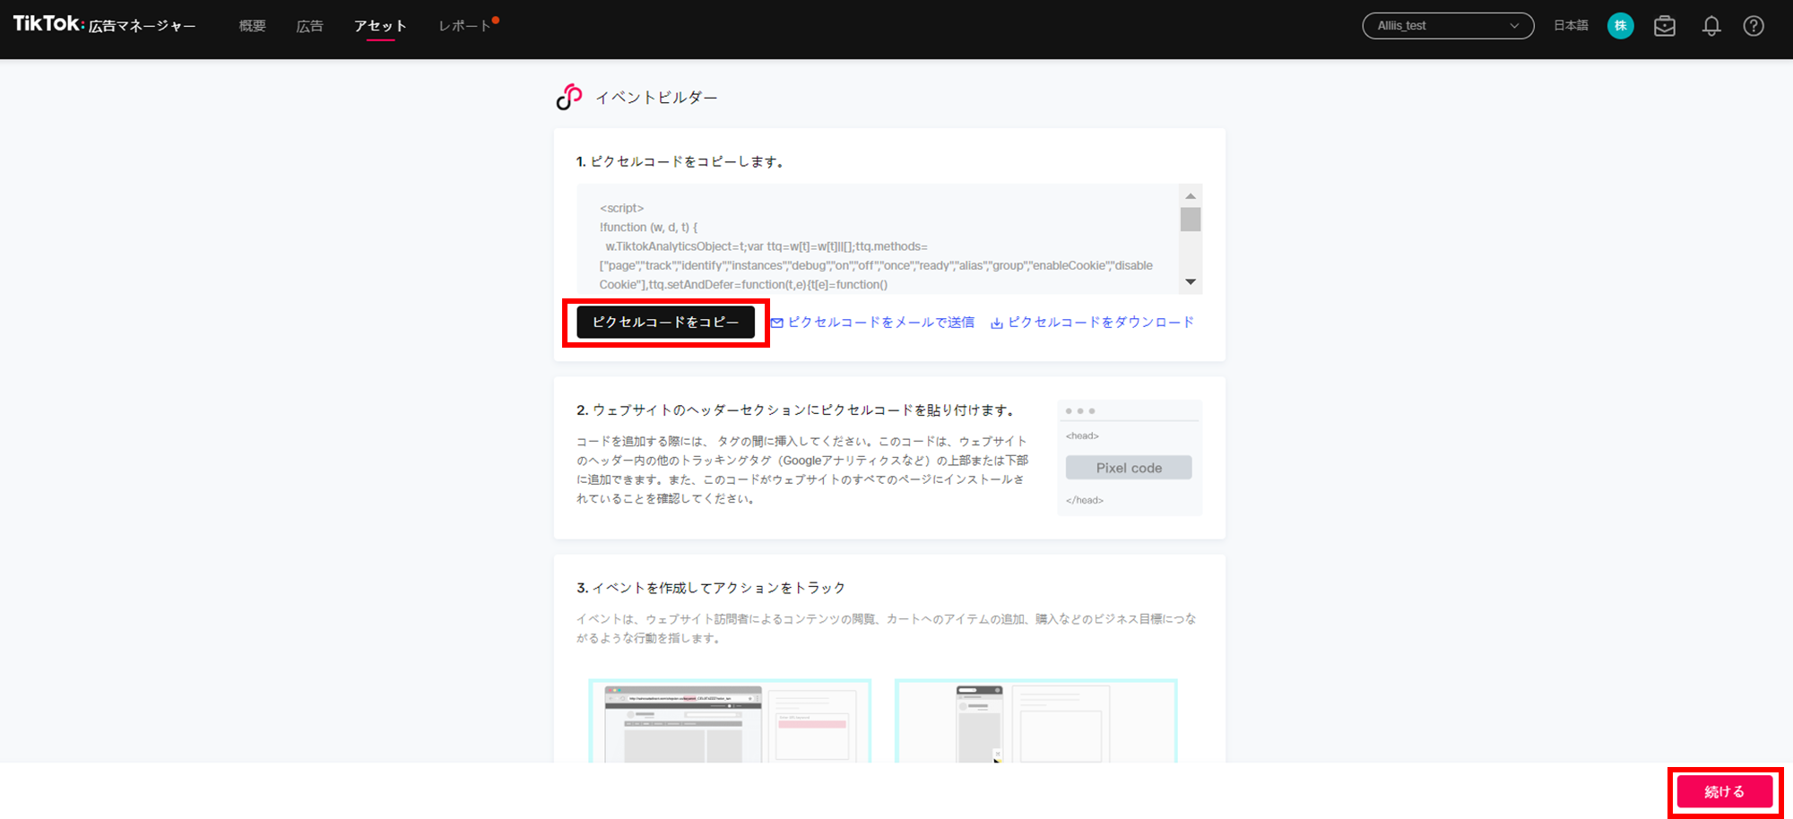This screenshot has height=819, width=1793.
Task: Click the Event Builder logo icon
Action: coord(568,97)
